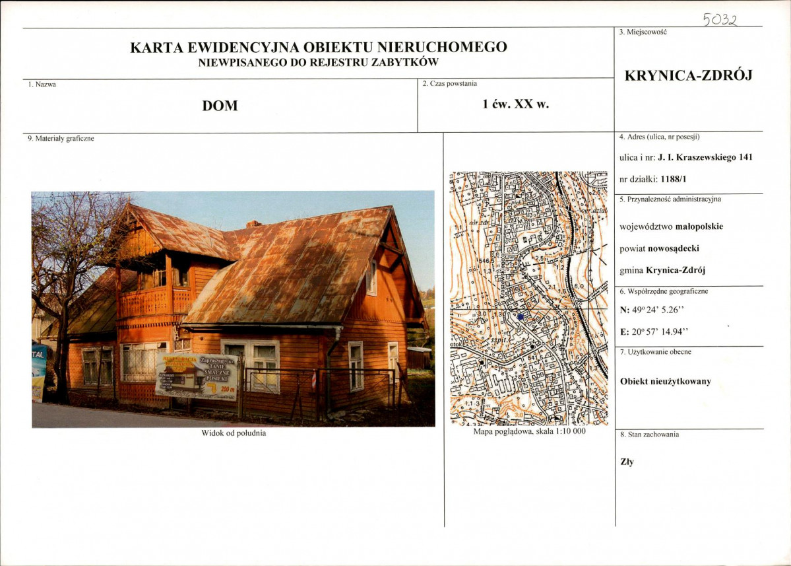791x566 pixels.
Task: Click the handwritten number '5032'
Action: click(720, 19)
